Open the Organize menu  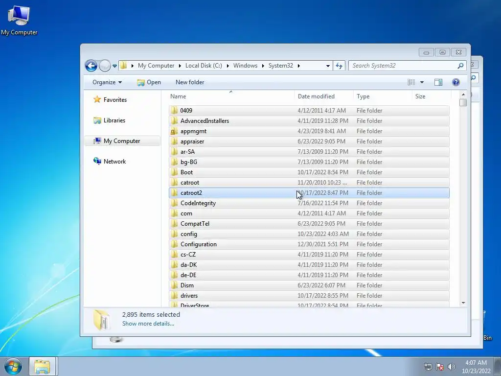click(x=107, y=82)
